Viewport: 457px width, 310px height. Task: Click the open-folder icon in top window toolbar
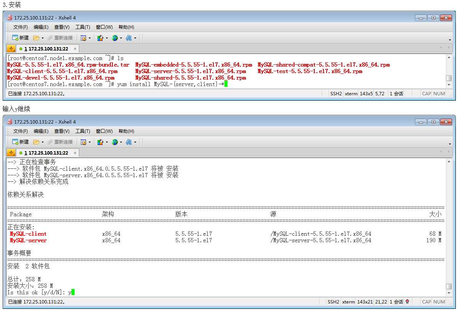36,38
